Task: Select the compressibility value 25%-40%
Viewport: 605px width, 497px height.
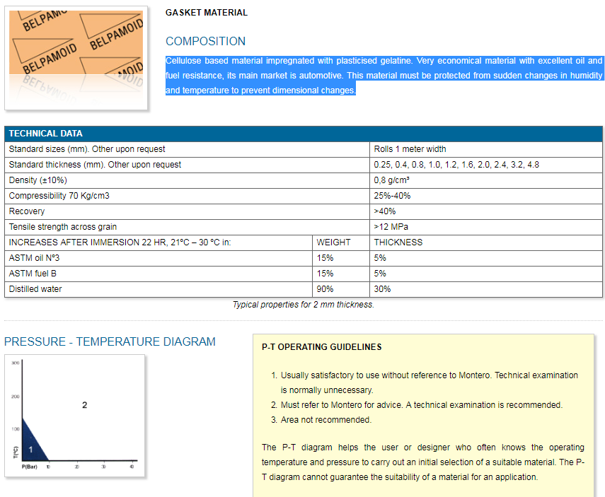Action: click(x=392, y=196)
